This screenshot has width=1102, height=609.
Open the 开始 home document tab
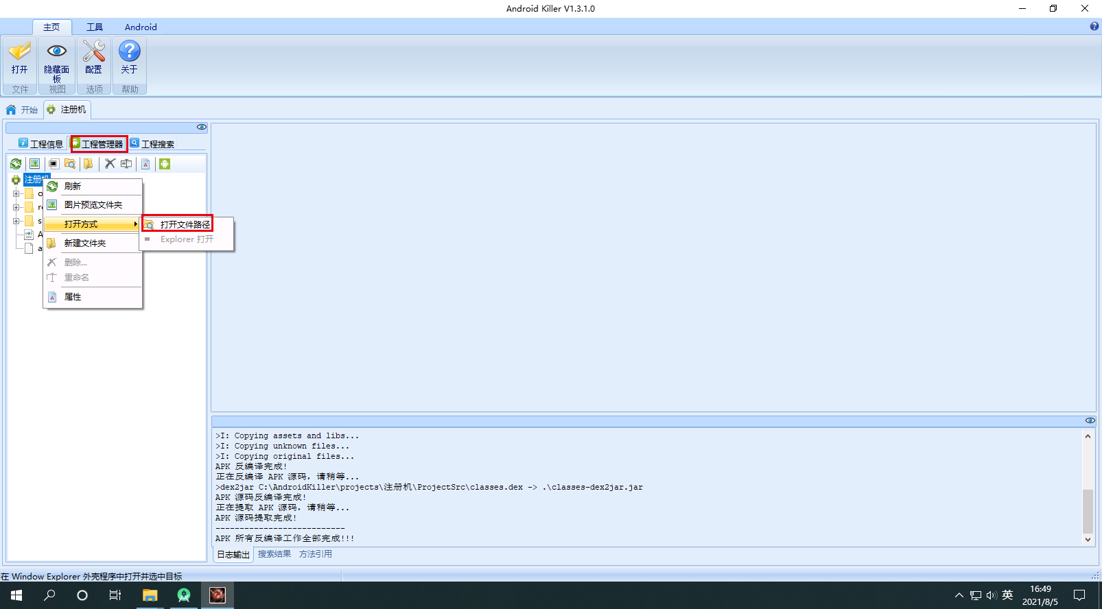pos(22,110)
